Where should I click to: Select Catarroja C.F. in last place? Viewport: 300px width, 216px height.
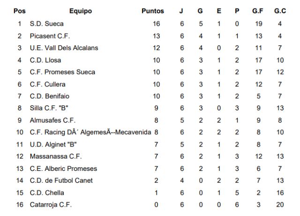pos(51,205)
